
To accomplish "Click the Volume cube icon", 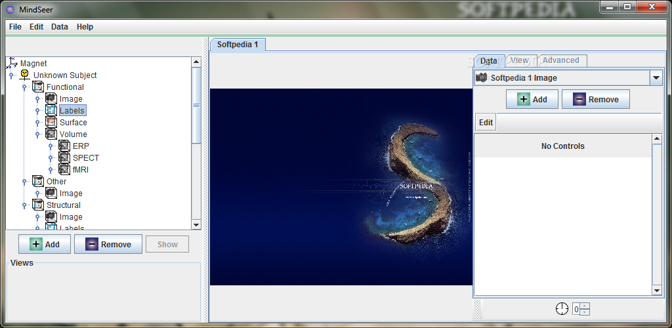I will click(x=51, y=134).
